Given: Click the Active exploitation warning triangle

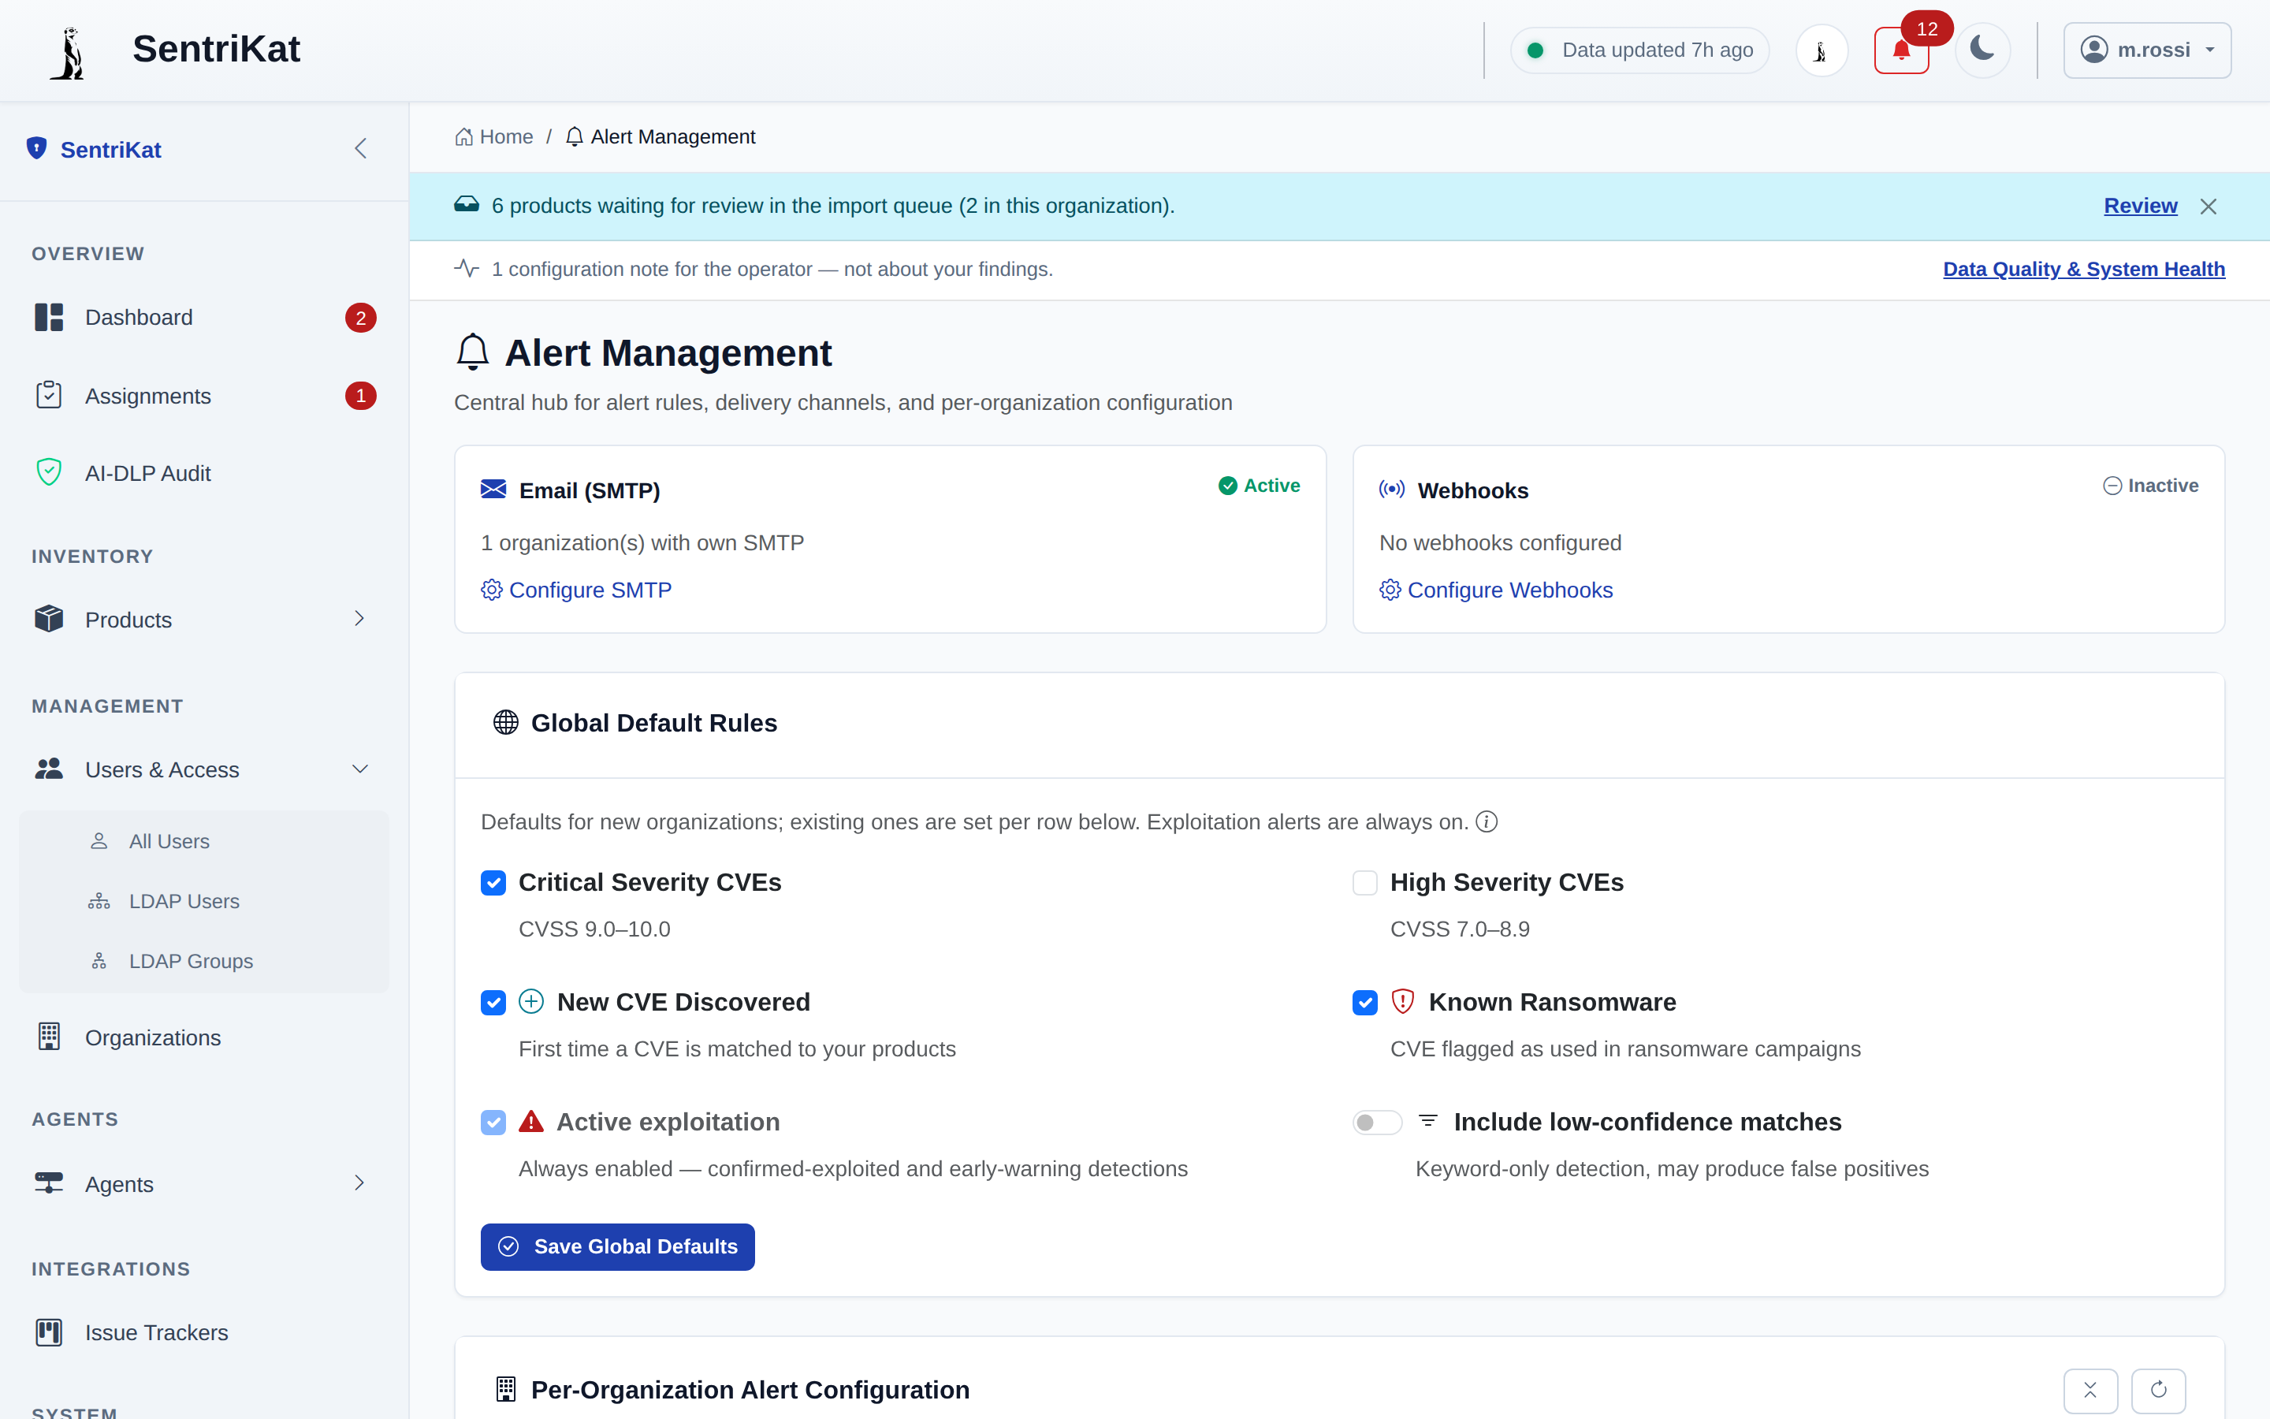Looking at the screenshot, I should [531, 1122].
